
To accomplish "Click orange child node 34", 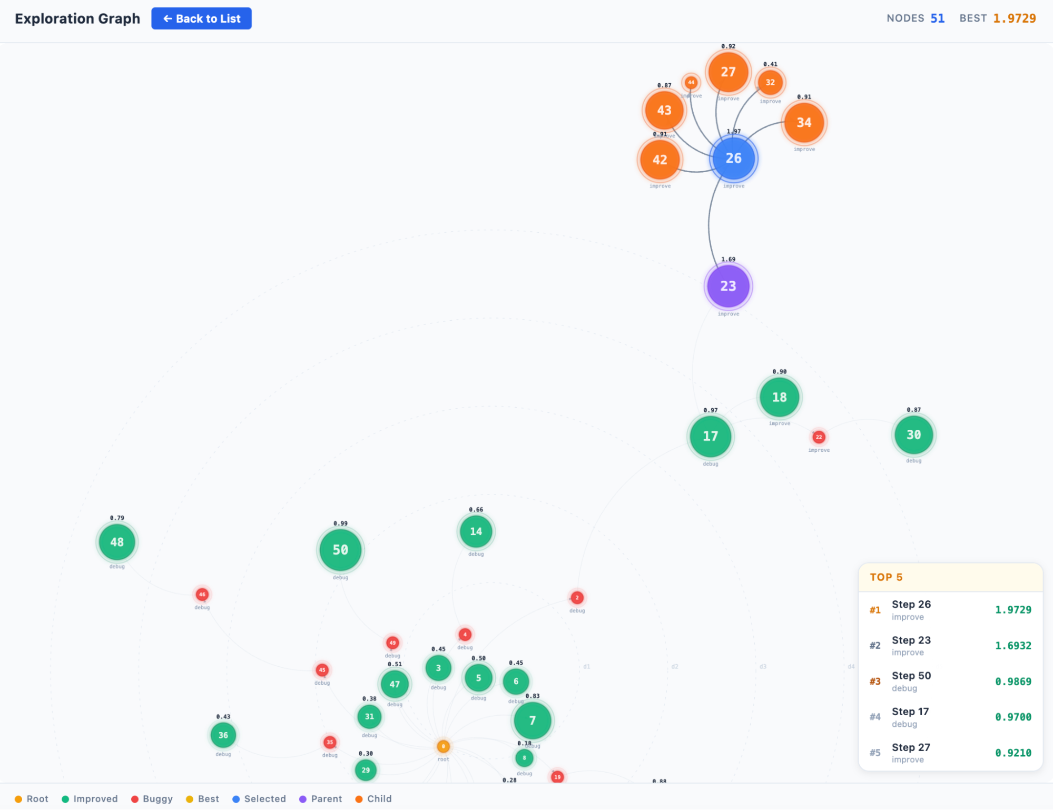I will [804, 123].
